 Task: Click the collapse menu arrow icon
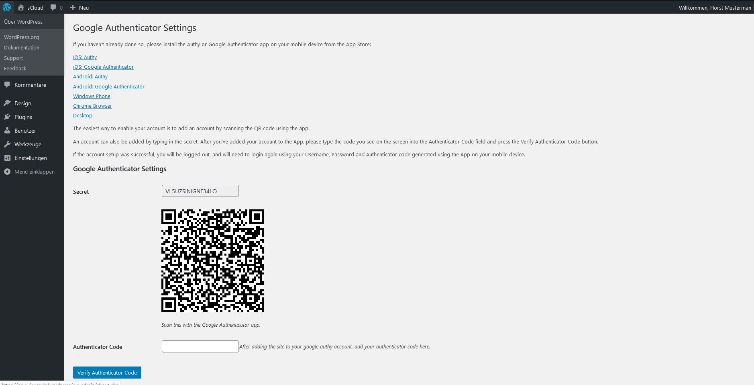(x=7, y=172)
